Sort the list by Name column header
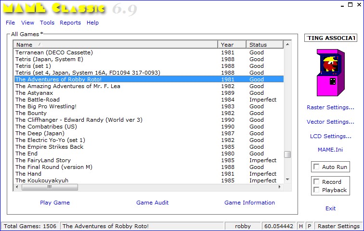Screen dimensions: 364x231 tap(116, 45)
